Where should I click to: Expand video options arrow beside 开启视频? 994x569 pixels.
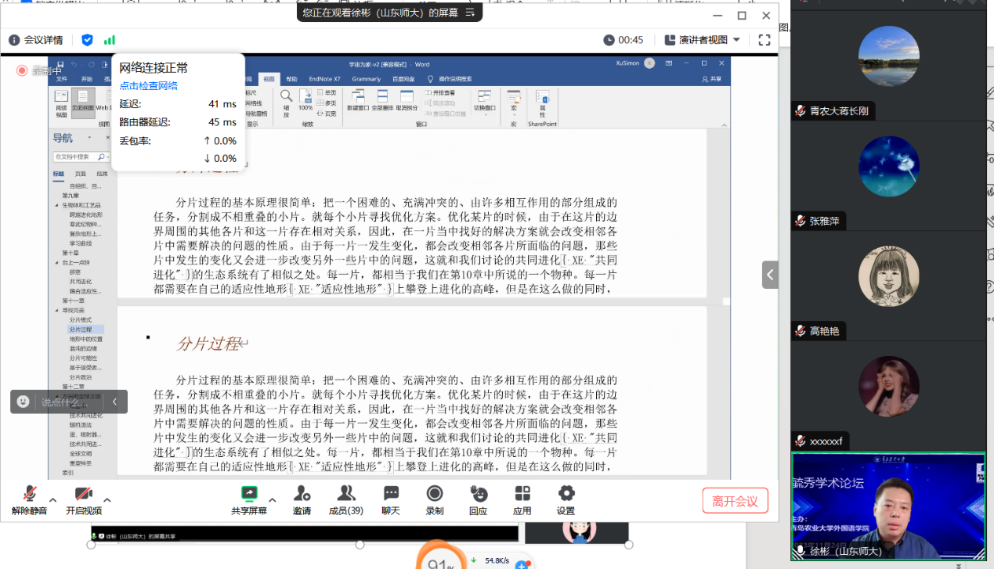[x=107, y=500]
